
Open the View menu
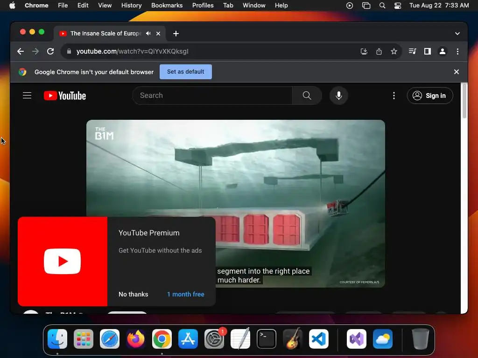[x=105, y=6]
